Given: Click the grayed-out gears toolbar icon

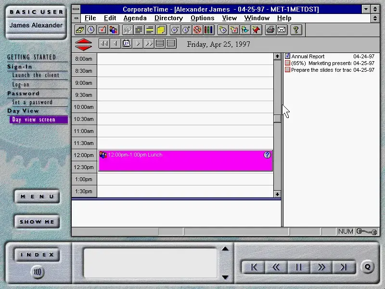Looking at the screenshot, I should tap(128, 30).
